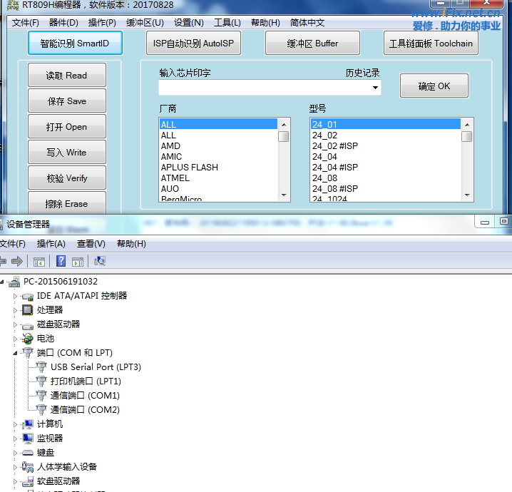Open the 帮助(H) menu in RT809H
The image size is (512, 492).
click(265, 23)
